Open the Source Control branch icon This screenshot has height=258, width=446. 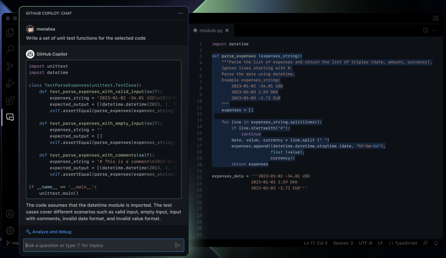(x=10, y=66)
